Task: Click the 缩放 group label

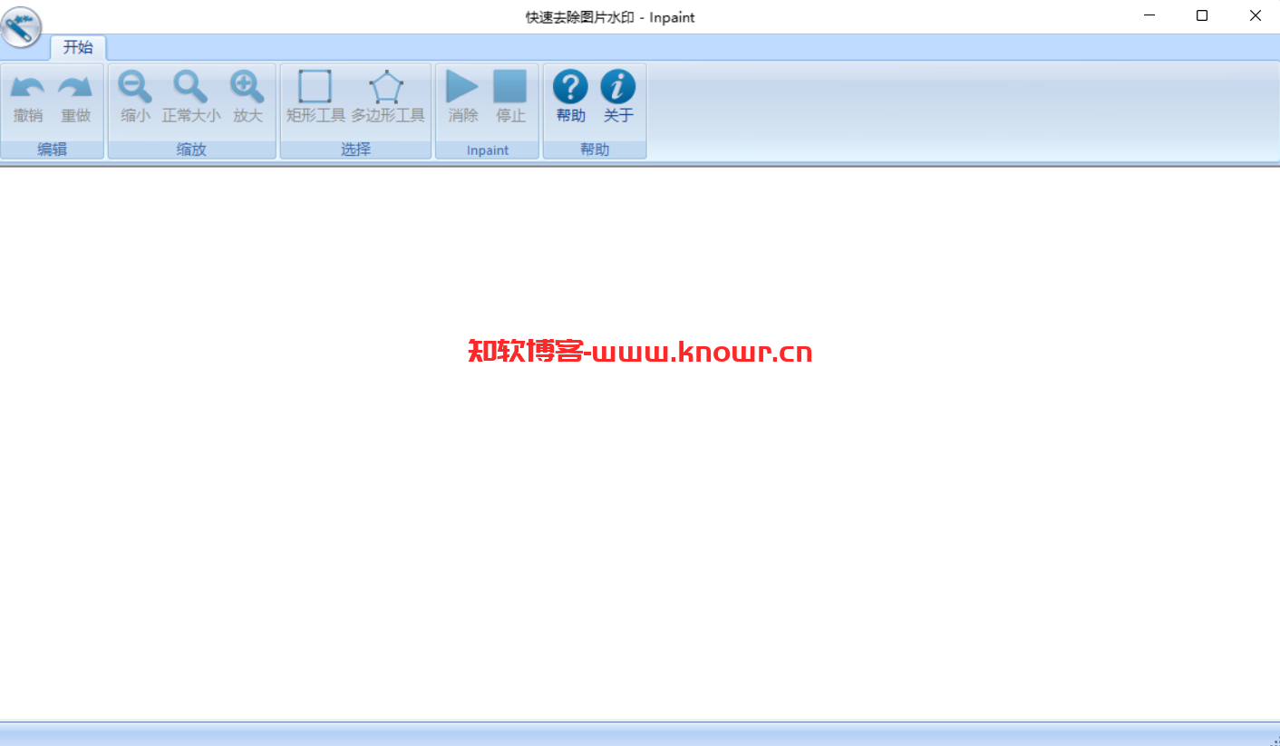Action: 191,150
